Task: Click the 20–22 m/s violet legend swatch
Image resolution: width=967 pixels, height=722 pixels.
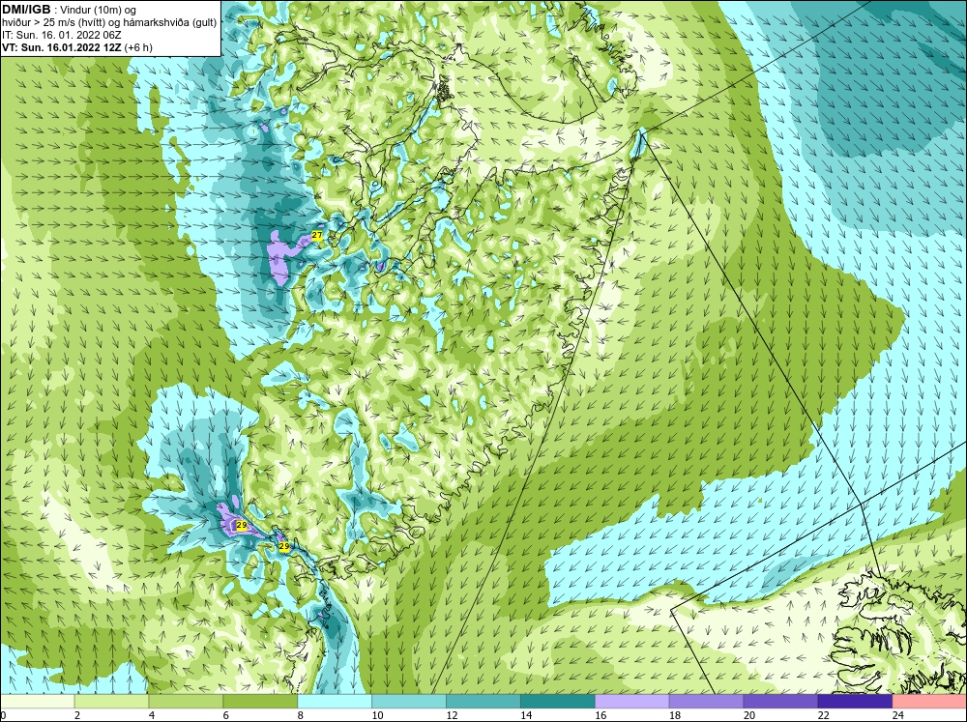Action: point(780,702)
